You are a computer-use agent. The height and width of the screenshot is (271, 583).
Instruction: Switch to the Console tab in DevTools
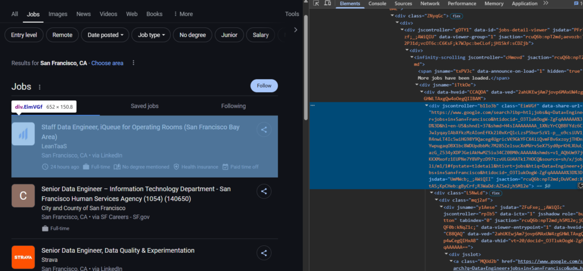377,4
